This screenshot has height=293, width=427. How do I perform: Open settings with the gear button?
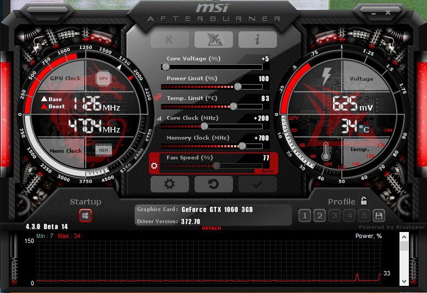170,184
